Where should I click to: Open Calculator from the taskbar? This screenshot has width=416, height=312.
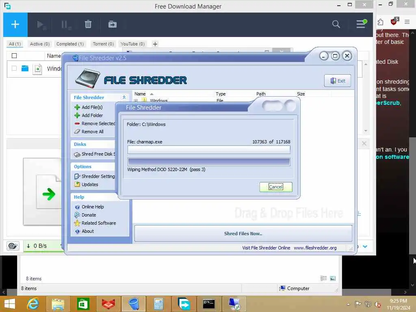tap(158, 304)
